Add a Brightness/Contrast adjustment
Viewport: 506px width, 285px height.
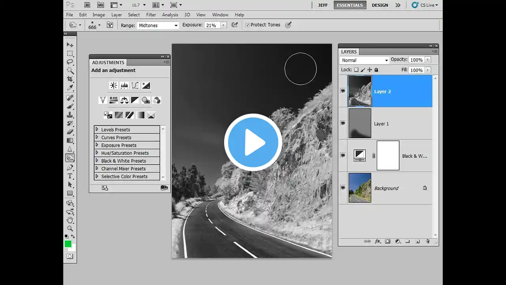point(113,85)
